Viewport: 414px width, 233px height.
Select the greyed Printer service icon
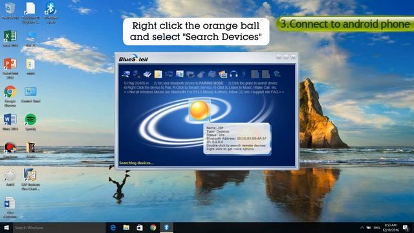coord(190,74)
